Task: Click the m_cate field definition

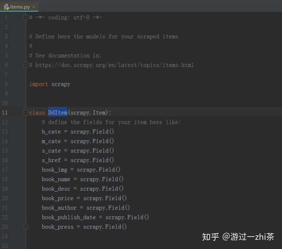Action: coord(78,141)
